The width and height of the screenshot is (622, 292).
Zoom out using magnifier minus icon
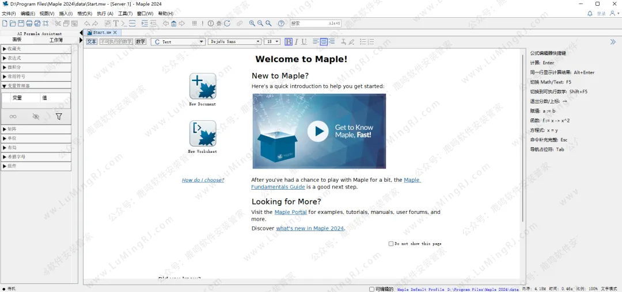coord(260,24)
